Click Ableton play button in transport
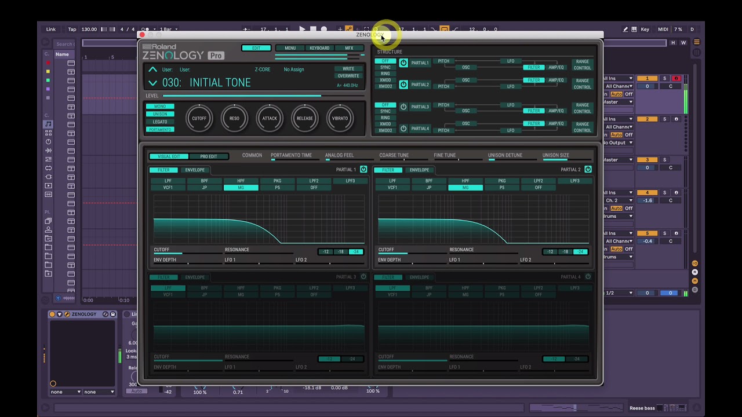Viewport: 742px width, 417px height. 302,29
